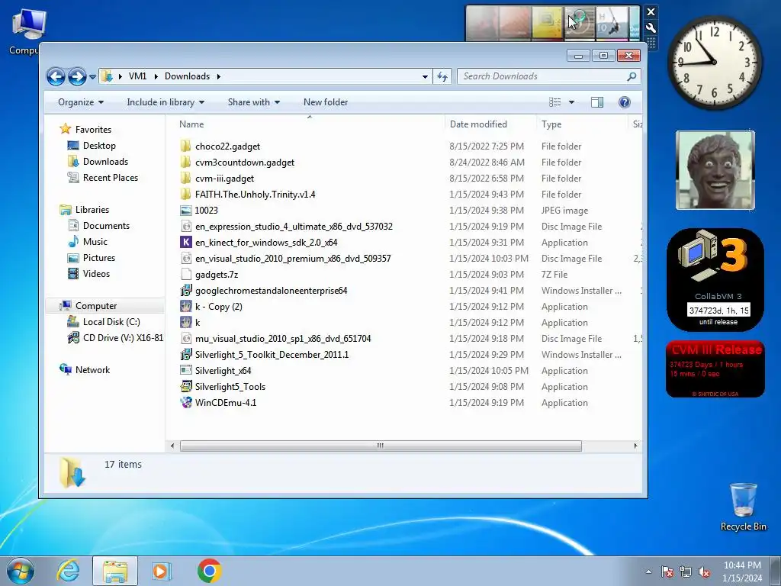The height and width of the screenshot is (586, 781).
Task: Select cvm3countdown.gadget folder icon
Action: pos(186,162)
